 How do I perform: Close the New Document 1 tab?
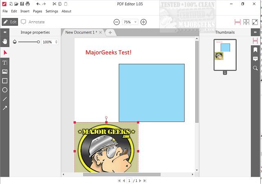[100, 32]
